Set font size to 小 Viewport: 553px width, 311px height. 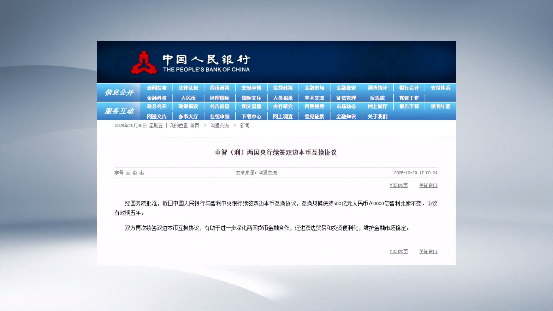pos(142,173)
